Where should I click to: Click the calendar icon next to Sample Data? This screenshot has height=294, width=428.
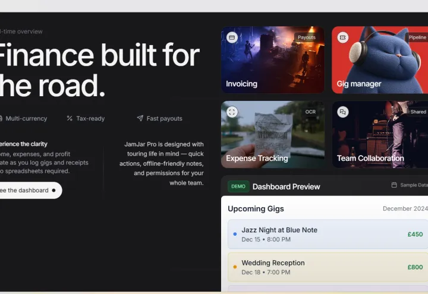click(394, 185)
